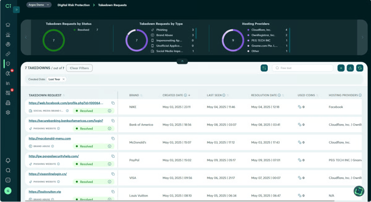Open the filter settings icon button
Image resolution: width=371 pixels, height=202 pixels.
pyautogui.click(x=264, y=68)
